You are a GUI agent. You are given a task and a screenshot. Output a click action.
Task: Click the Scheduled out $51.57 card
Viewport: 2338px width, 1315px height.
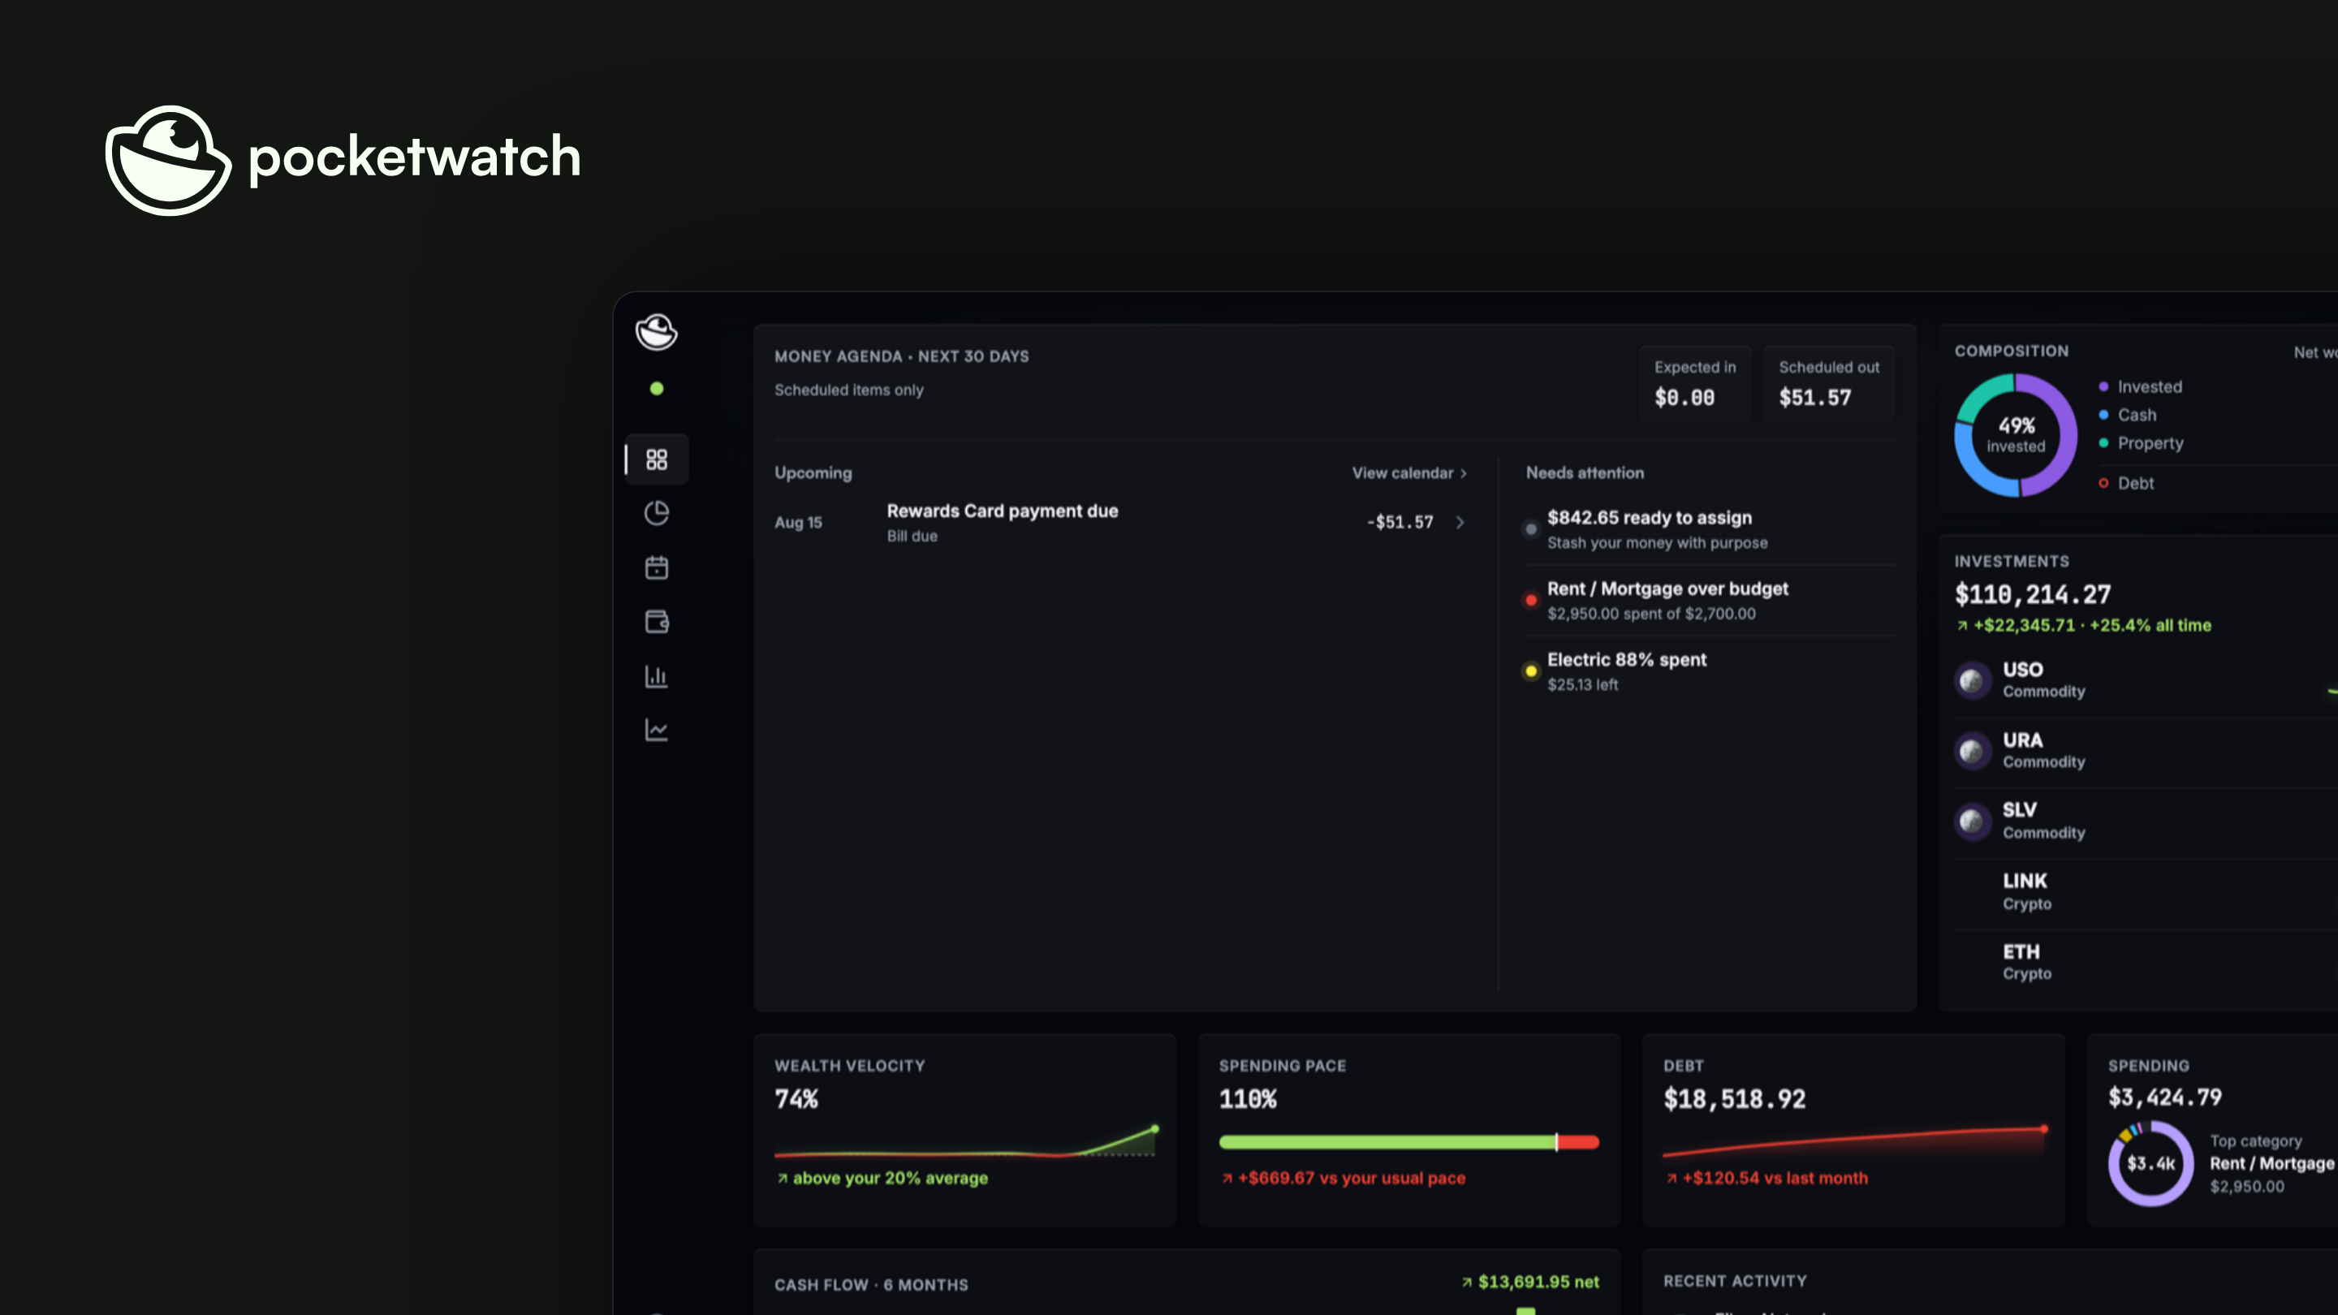pyautogui.click(x=1828, y=383)
